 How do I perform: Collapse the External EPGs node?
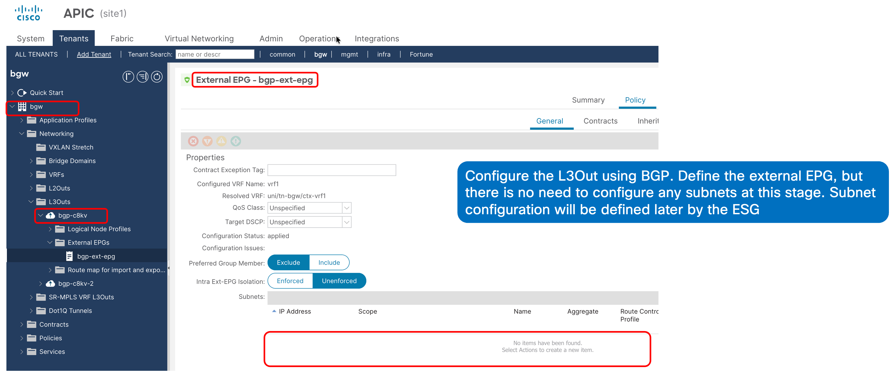click(x=50, y=243)
